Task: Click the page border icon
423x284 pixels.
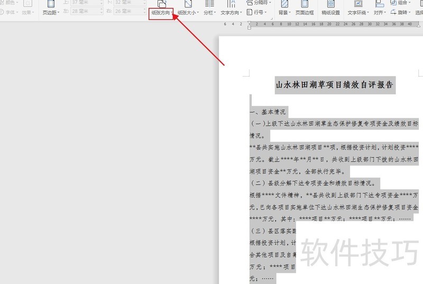Action: click(305, 4)
